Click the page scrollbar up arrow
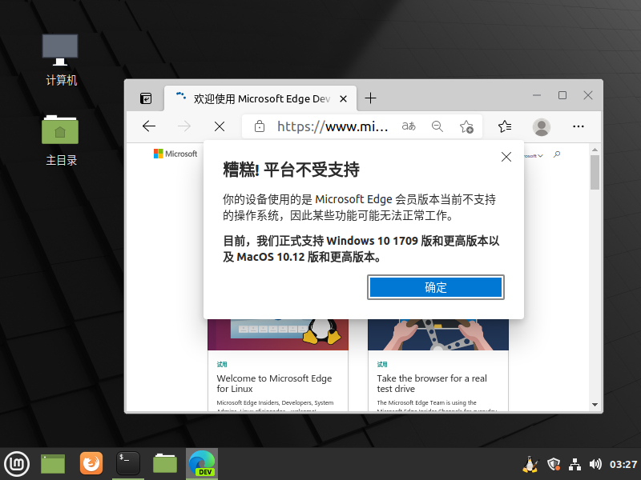This screenshot has width=641, height=480. click(x=595, y=150)
